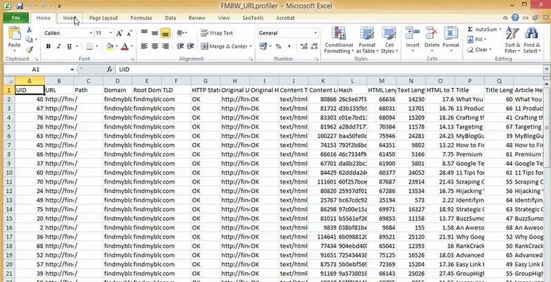551x282 pixels.
Task: Align text left
Action: pos(145,46)
